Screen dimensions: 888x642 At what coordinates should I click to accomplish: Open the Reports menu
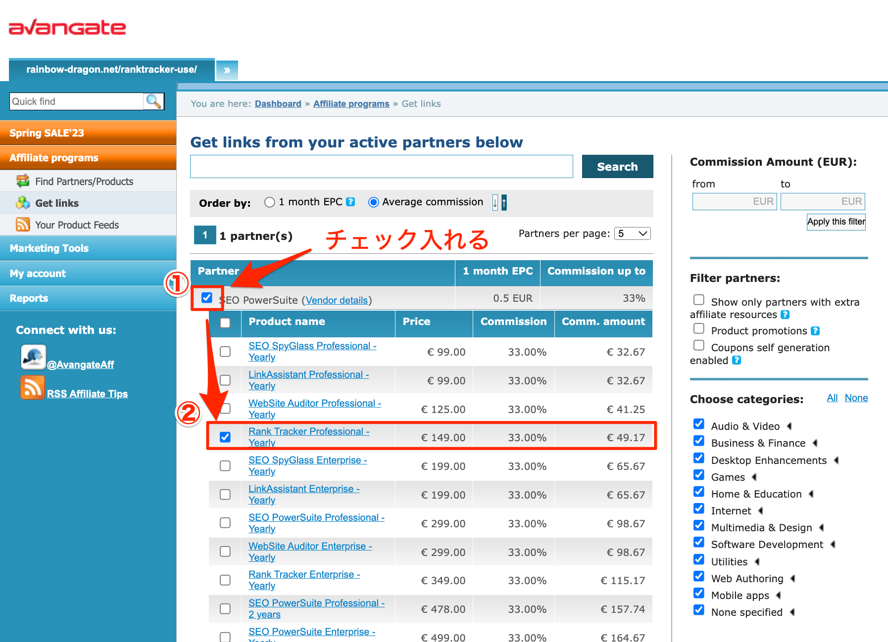pos(88,298)
